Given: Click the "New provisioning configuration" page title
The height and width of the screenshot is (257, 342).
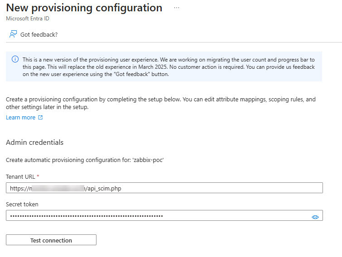Looking at the screenshot, I should pos(84,8).
